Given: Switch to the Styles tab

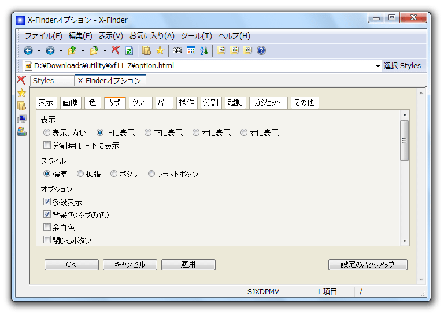Looking at the screenshot, I should [53, 81].
